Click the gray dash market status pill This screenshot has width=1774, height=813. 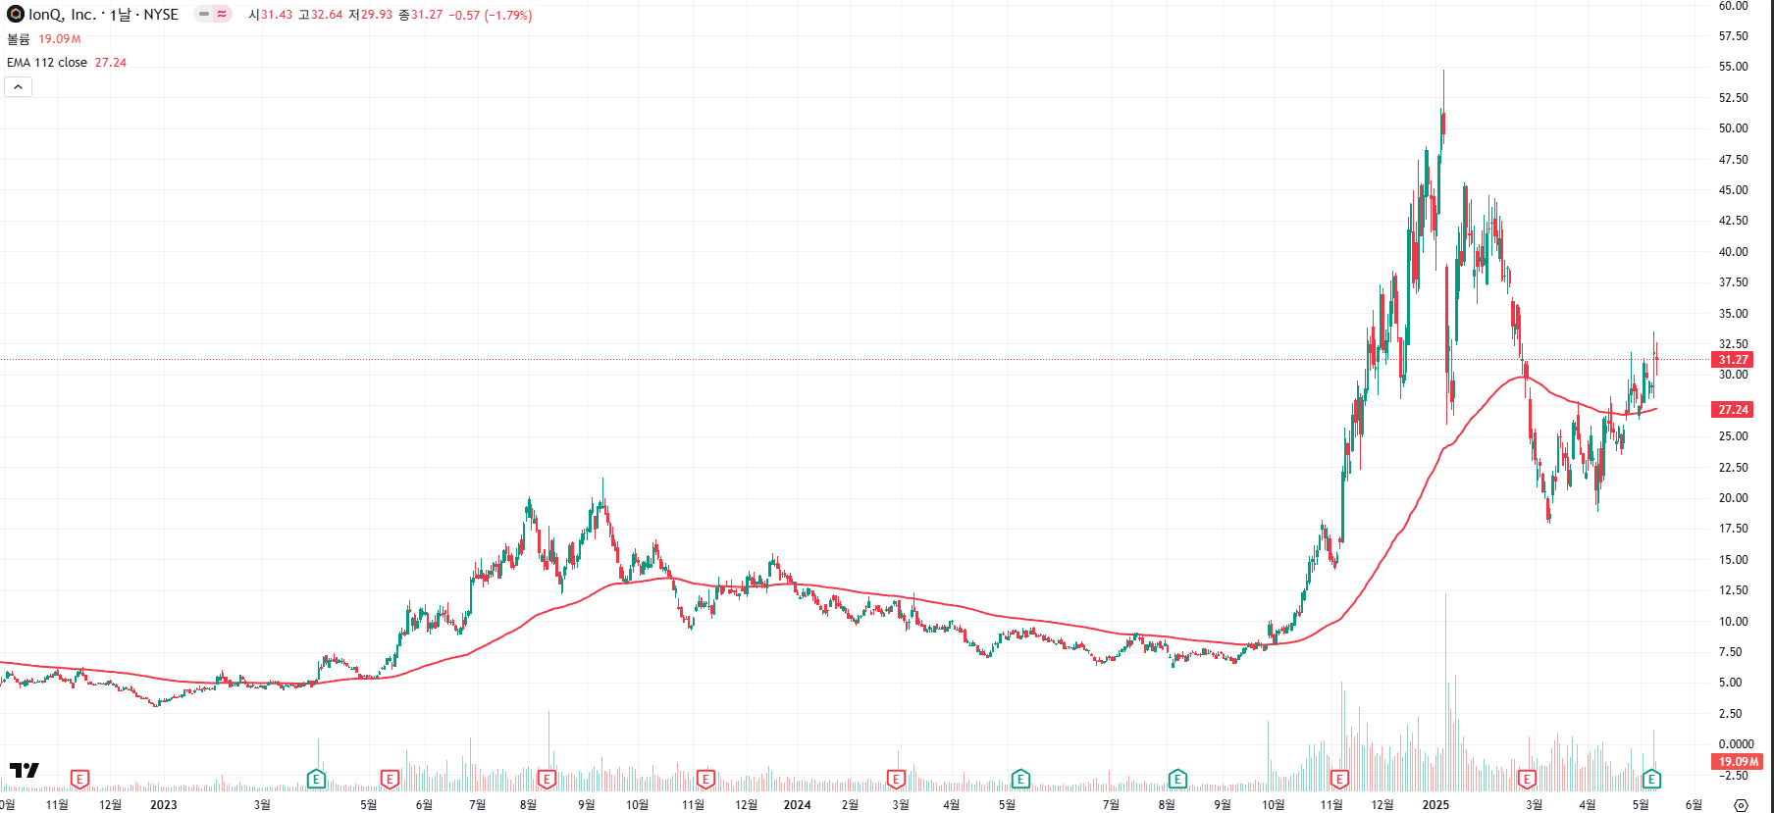[x=204, y=14]
